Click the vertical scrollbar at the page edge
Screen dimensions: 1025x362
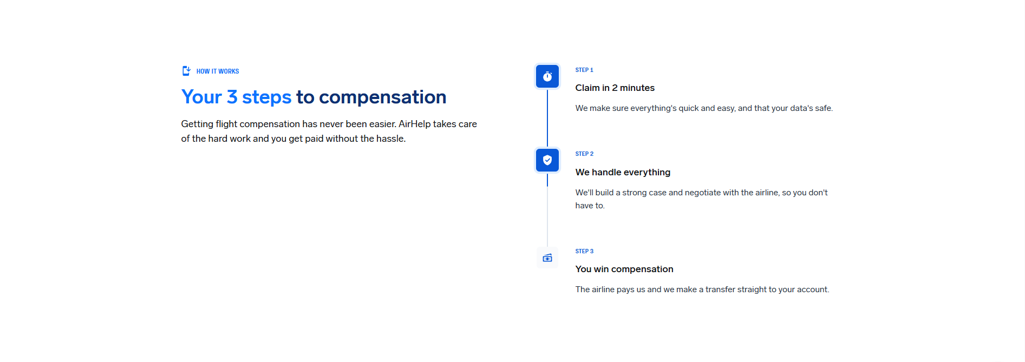click(1022, 181)
